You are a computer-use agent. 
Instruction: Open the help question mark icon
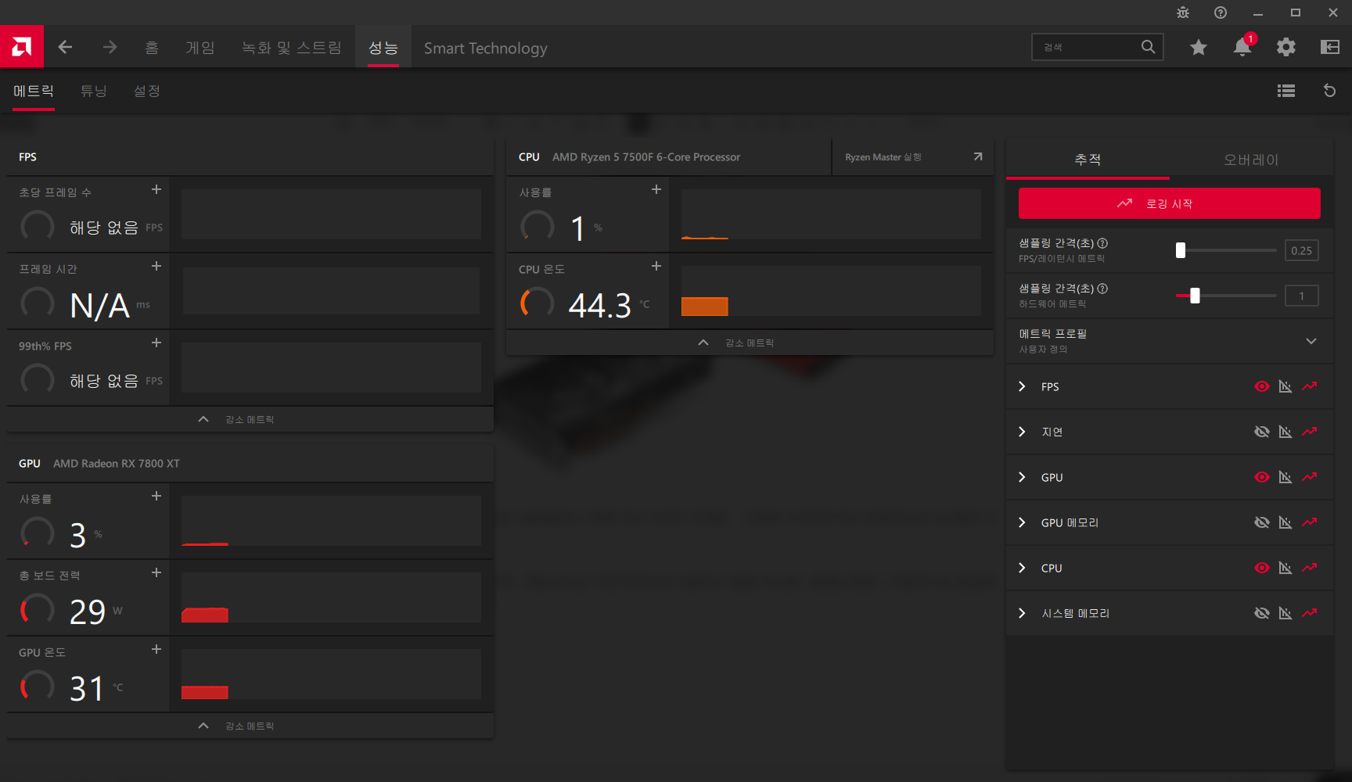(x=1221, y=13)
